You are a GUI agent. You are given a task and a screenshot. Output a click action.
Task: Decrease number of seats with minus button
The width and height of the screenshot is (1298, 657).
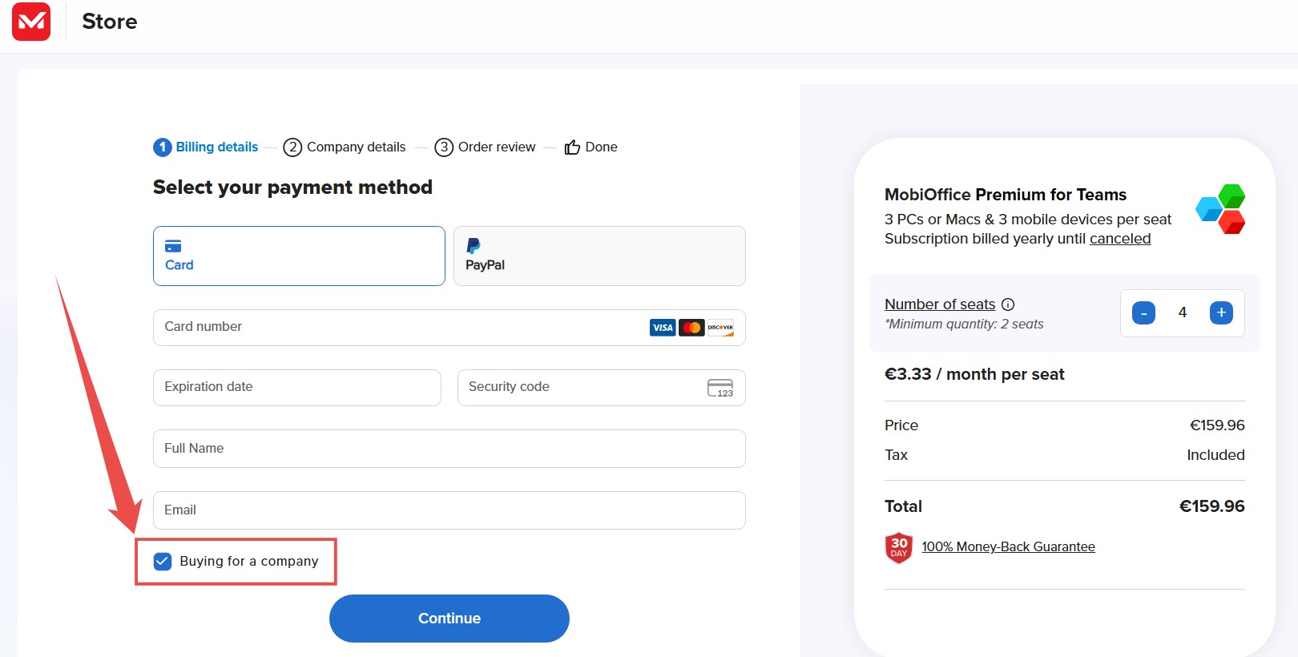[x=1143, y=312]
